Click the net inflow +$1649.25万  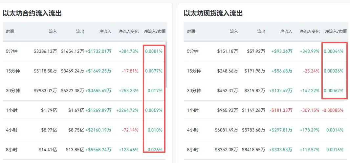98,71
